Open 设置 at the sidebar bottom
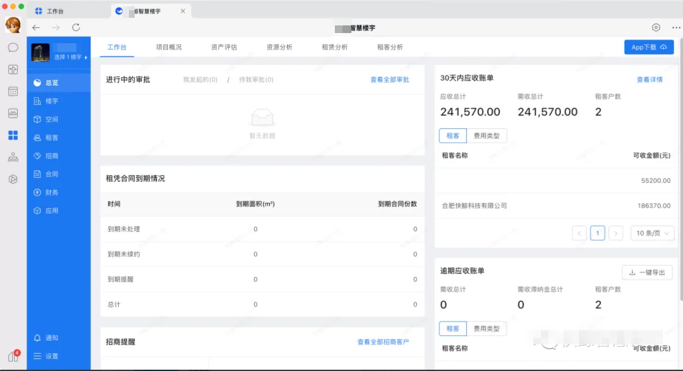 click(x=59, y=356)
